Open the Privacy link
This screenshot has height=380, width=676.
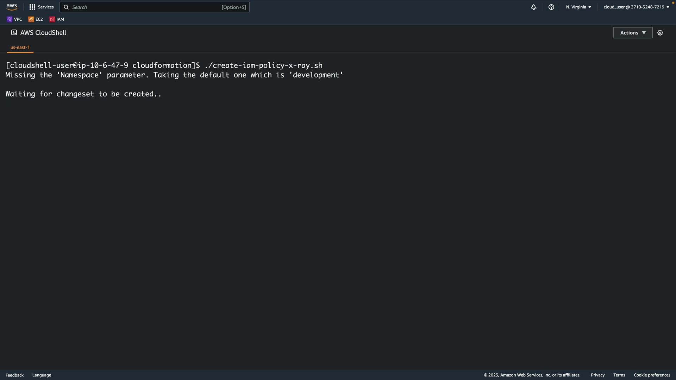pos(597,375)
